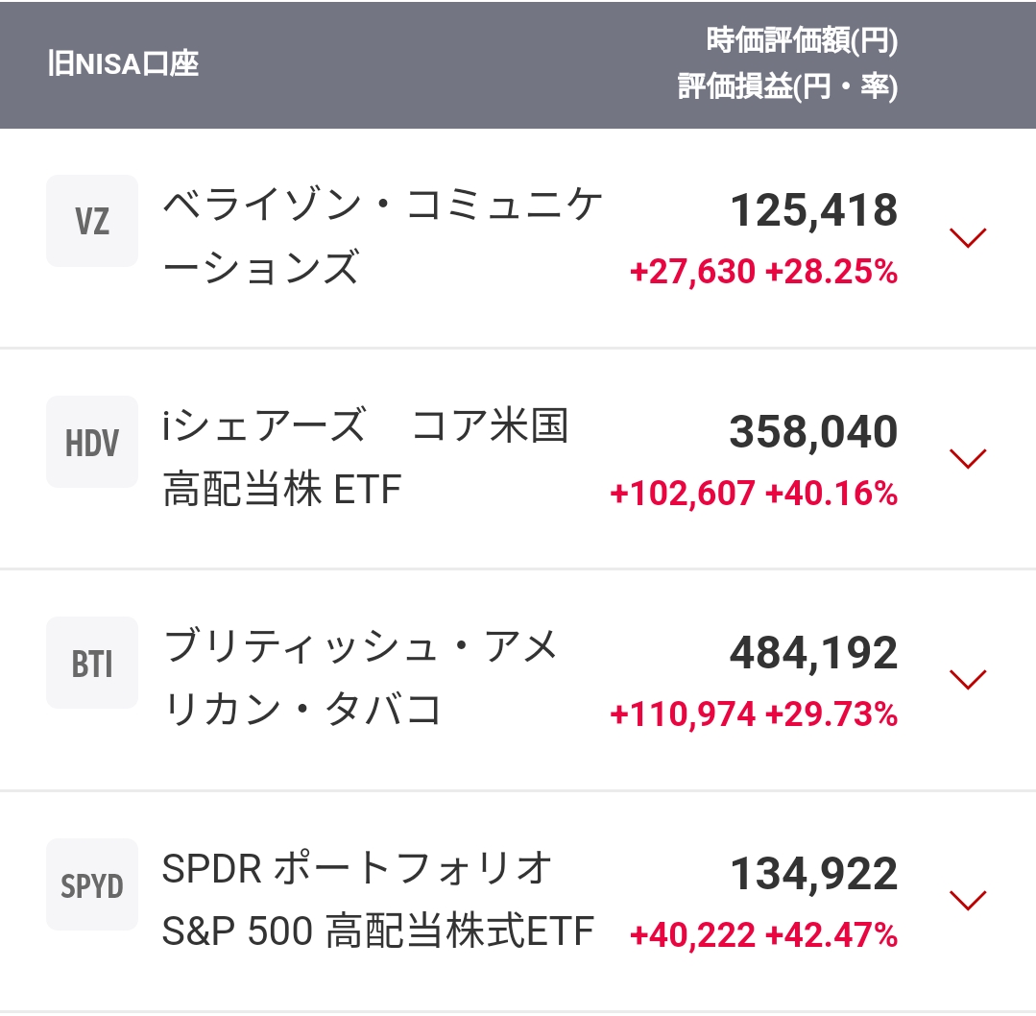The image size is (1036, 1016).
Task: Click the SPYD ticker badge
Action: 92,885
